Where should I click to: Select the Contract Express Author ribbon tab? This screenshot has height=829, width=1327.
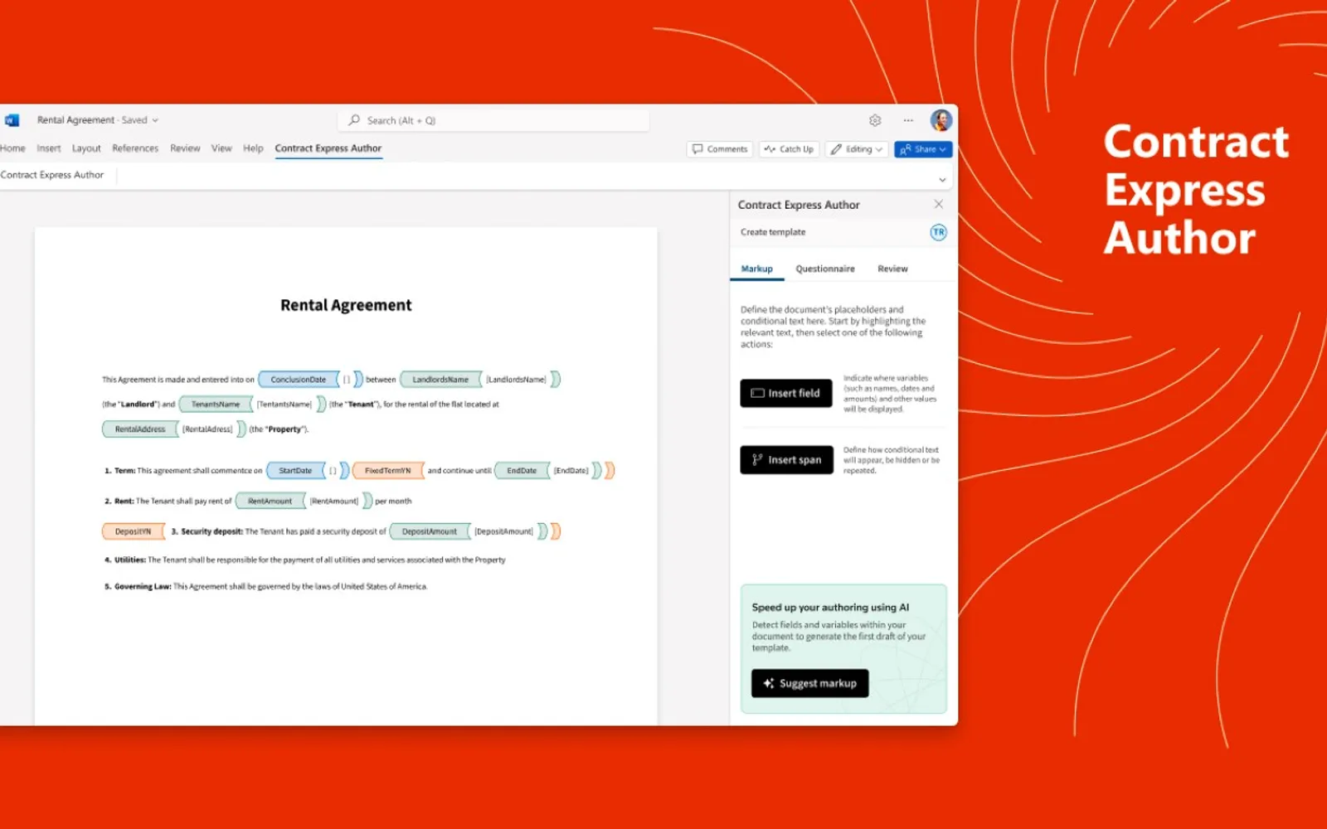(x=328, y=148)
